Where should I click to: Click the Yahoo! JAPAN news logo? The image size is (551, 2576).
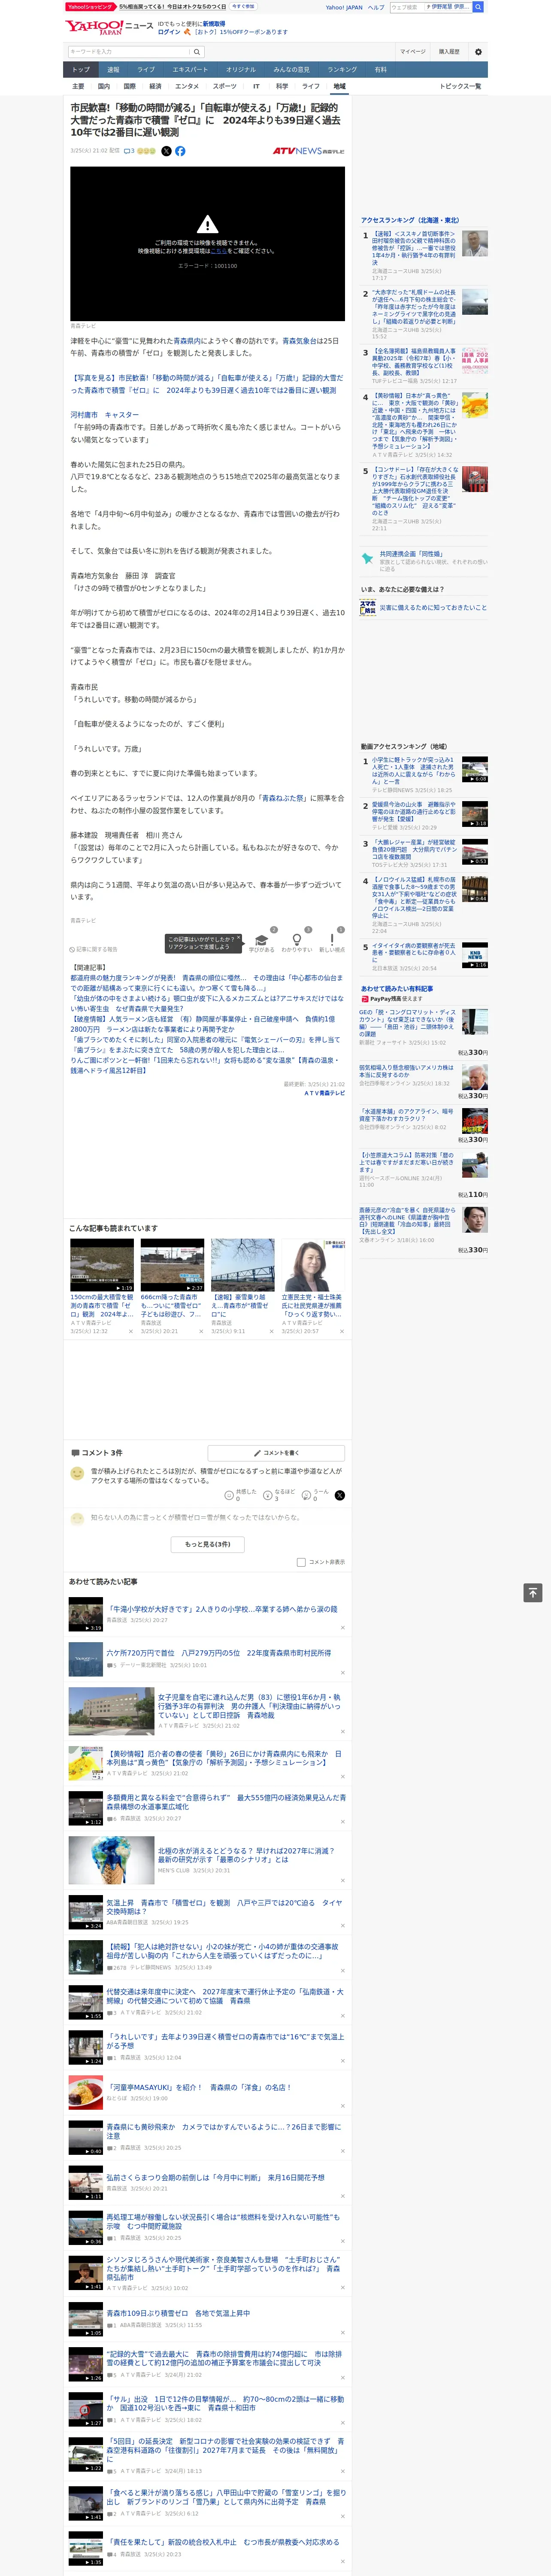click(x=109, y=27)
